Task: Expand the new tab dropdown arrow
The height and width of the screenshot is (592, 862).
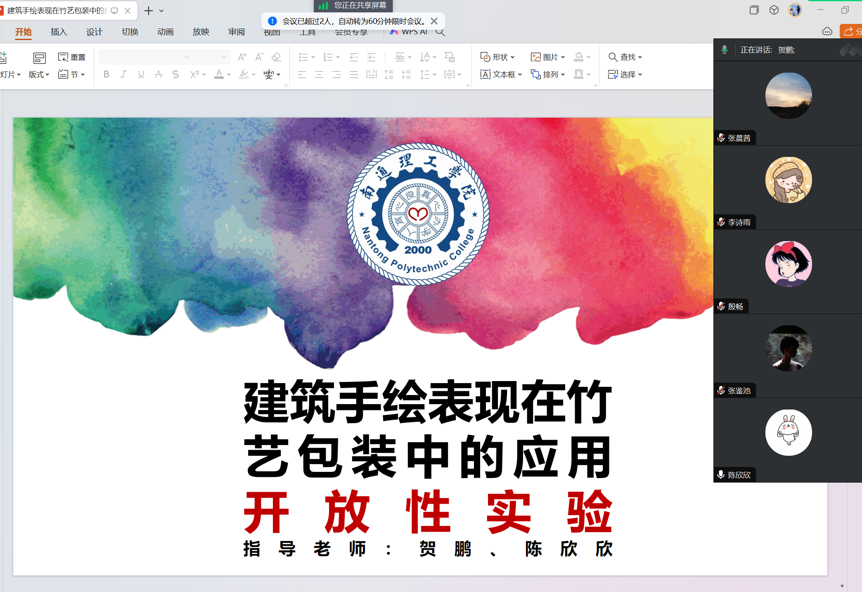Action: pos(161,11)
